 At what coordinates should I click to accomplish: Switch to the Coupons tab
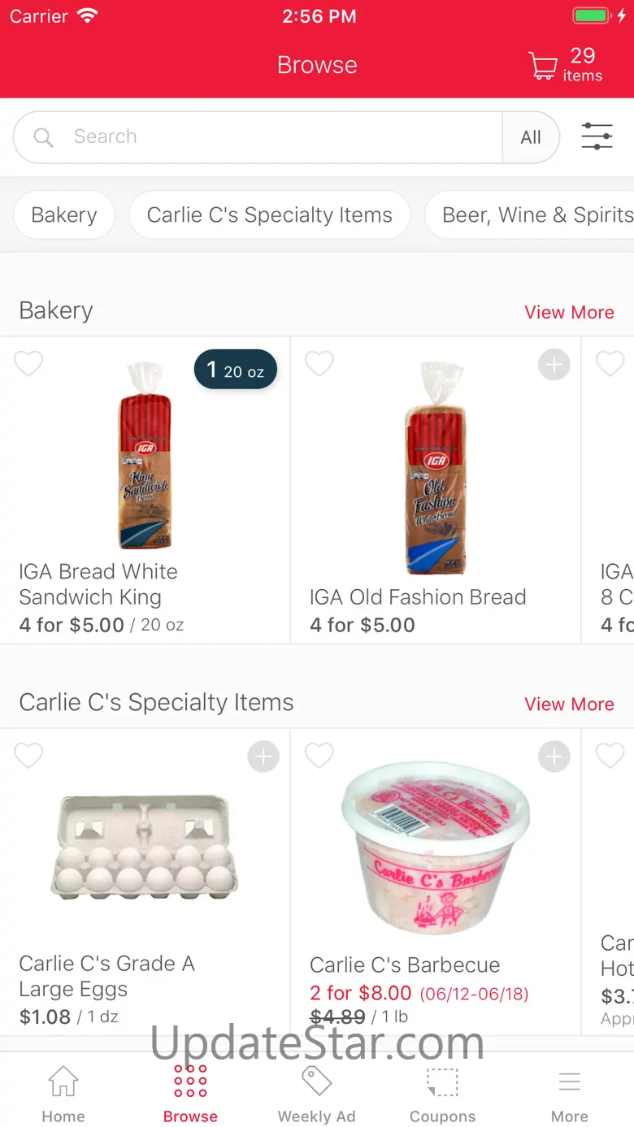(x=442, y=1093)
